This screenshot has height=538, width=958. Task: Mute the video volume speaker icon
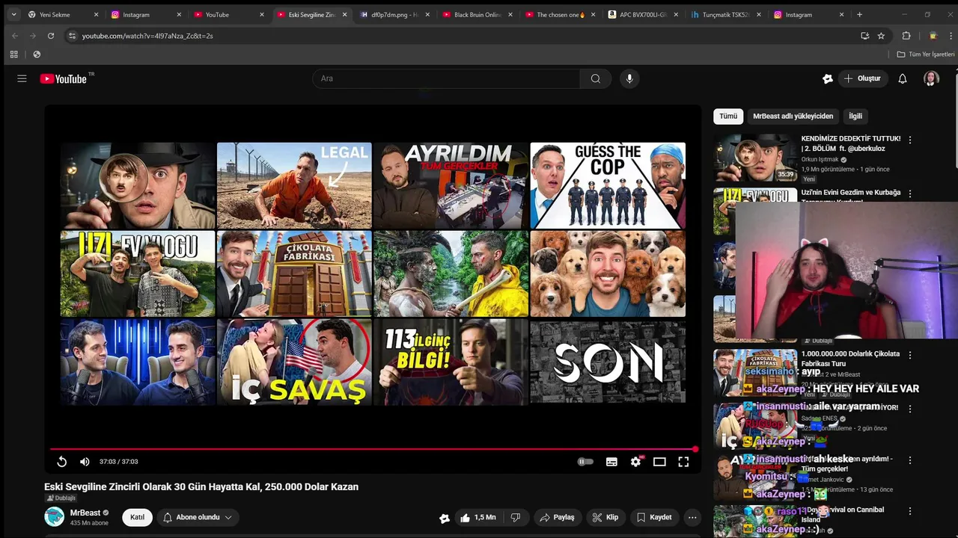85,462
